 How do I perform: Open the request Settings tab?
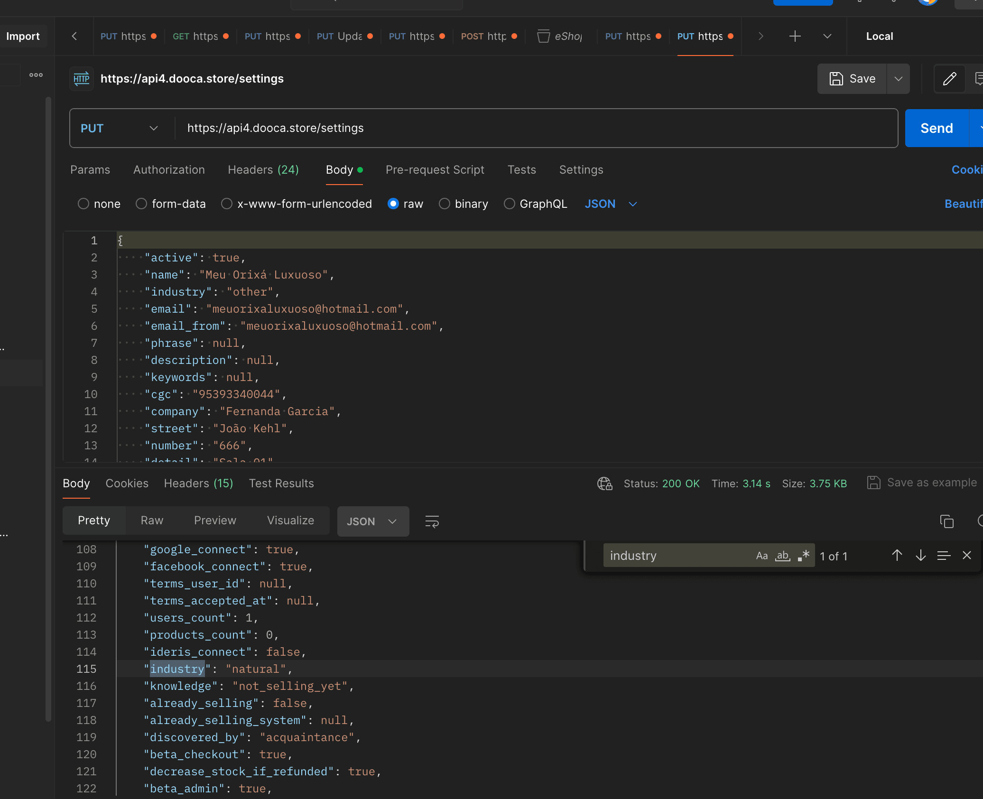pos(581,170)
